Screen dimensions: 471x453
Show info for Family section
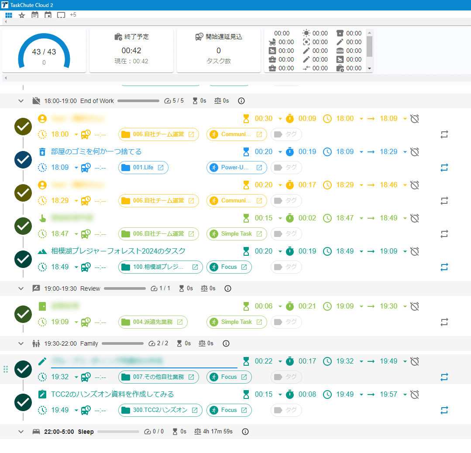pos(226,343)
